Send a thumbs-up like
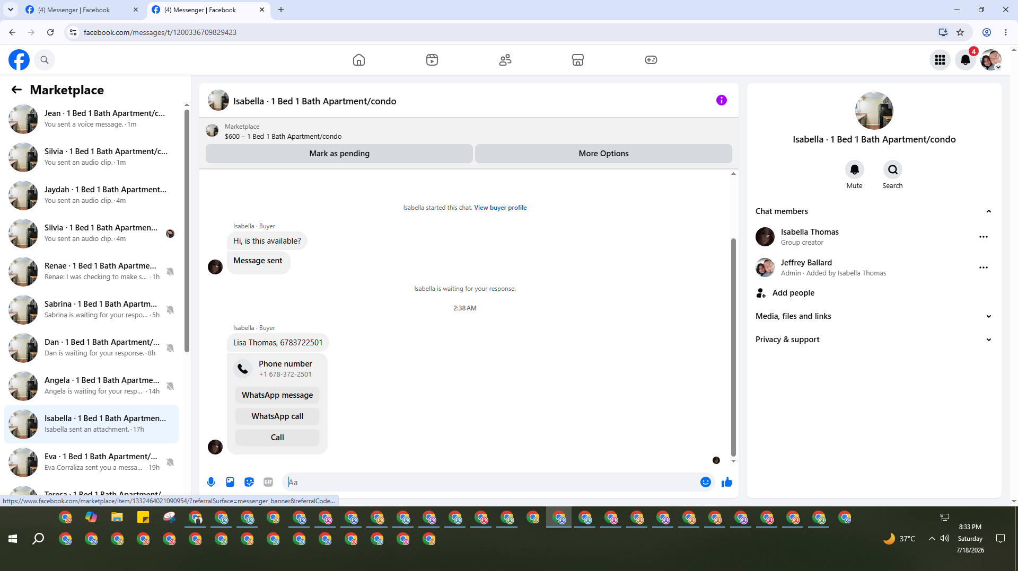Image resolution: width=1018 pixels, height=571 pixels. tap(727, 482)
